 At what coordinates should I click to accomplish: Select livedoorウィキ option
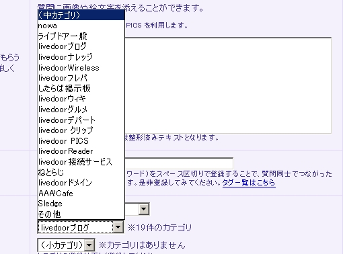click(x=81, y=99)
